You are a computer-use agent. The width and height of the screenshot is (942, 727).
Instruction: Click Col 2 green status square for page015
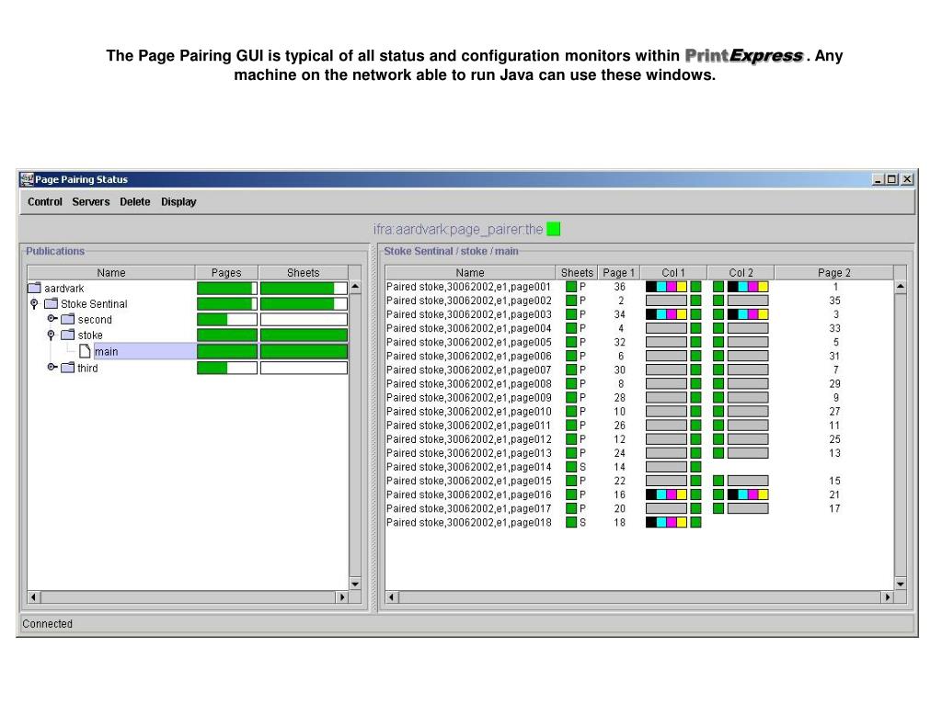point(718,481)
